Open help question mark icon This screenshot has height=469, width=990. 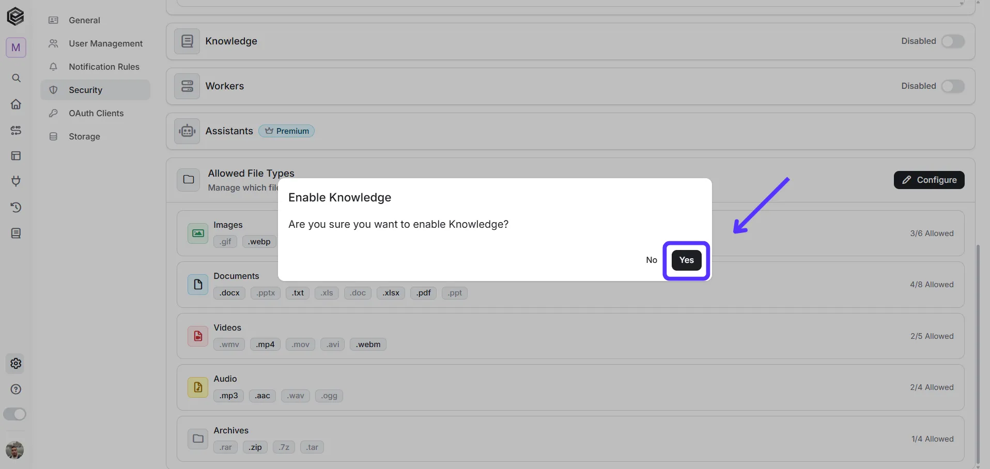click(x=16, y=389)
